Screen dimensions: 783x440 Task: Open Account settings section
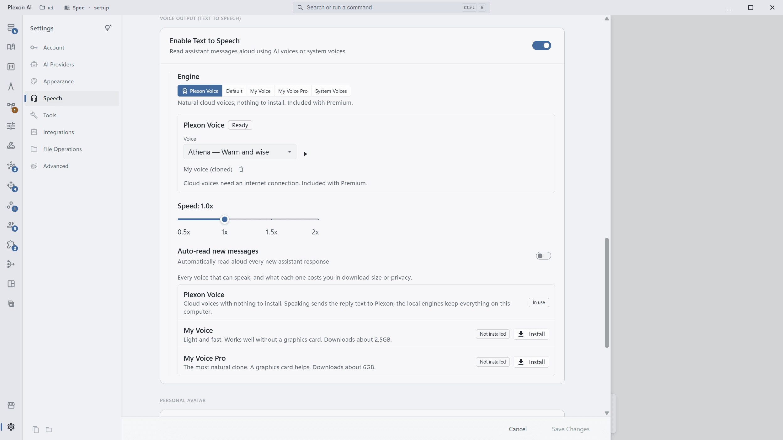point(72,48)
